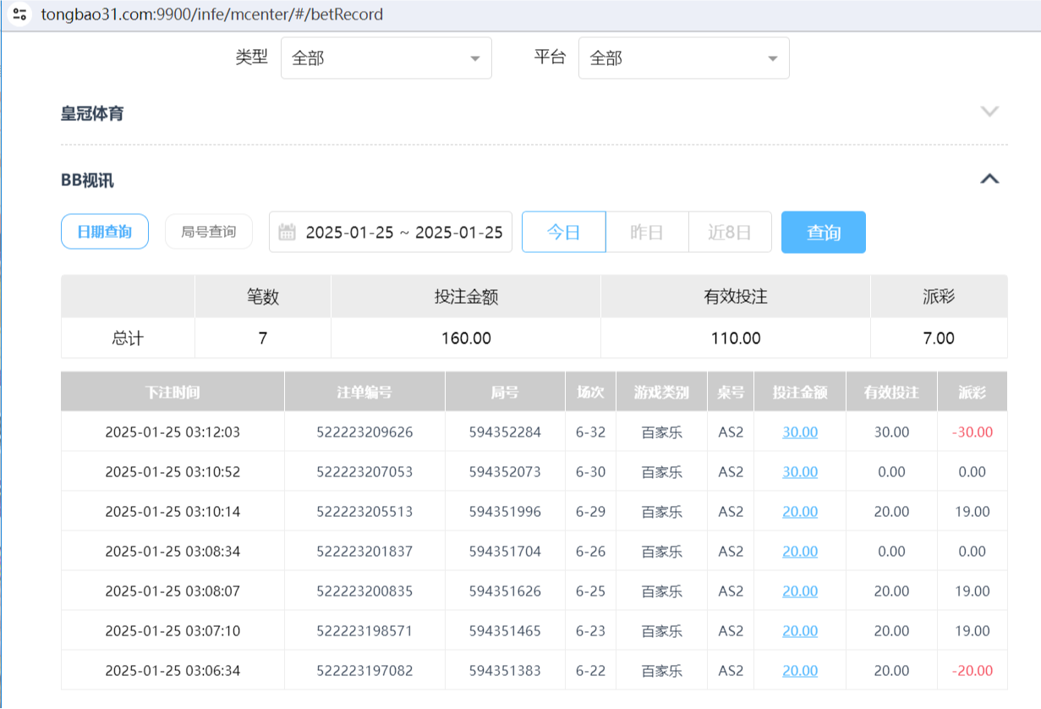The image size is (1041, 709).
Task: Select the 今日 date filter
Action: [563, 232]
